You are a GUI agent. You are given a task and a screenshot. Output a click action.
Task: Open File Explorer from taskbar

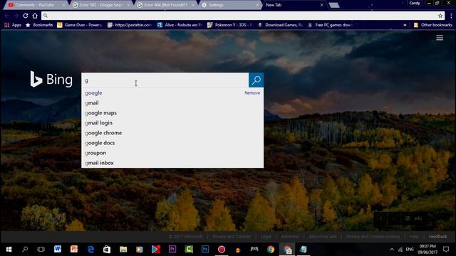(123, 249)
